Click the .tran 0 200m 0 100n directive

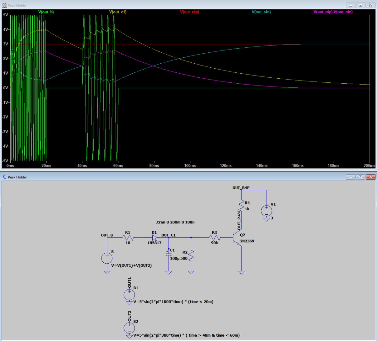(x=175, y=222)
